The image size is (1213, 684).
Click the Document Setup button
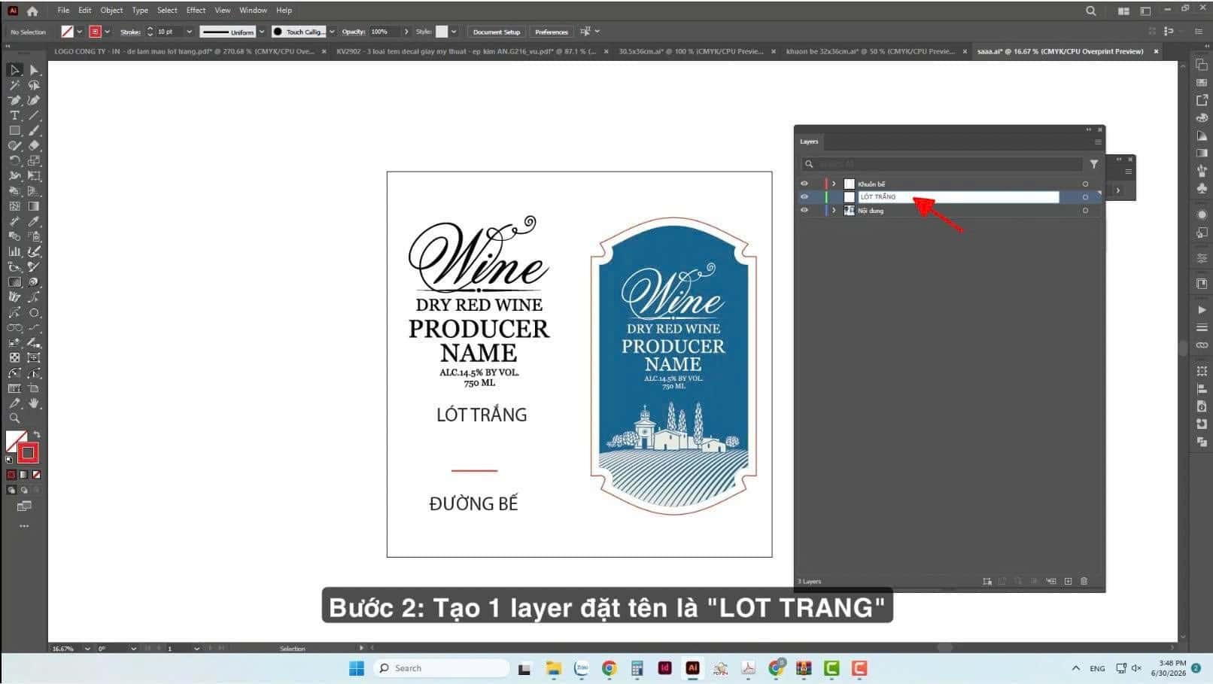point(497,32)
